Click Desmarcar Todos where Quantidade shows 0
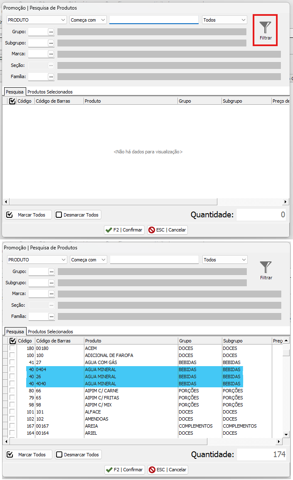The width and height of the screenshot is (293, 480). click(x=78, y=215)
